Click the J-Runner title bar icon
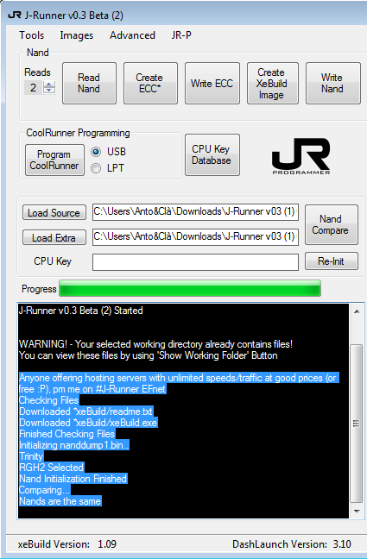 coord(15,15)
